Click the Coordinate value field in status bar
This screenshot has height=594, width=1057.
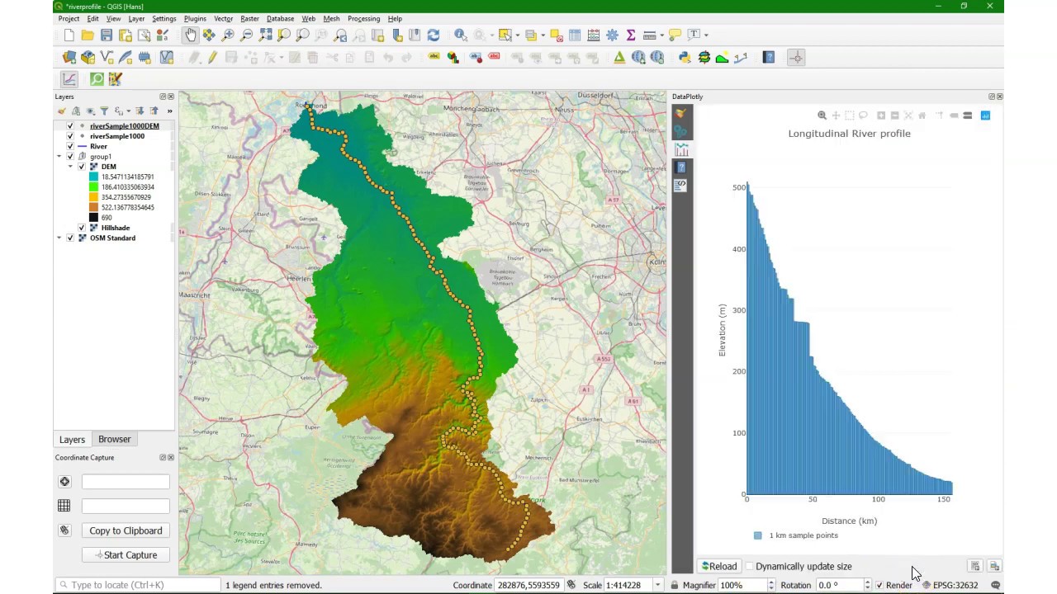coord(528,585)
